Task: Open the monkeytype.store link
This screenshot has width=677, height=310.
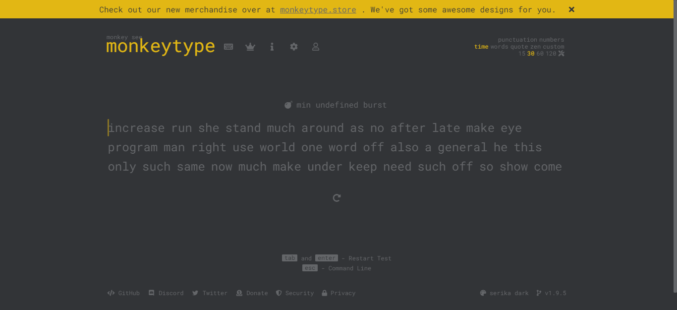Action: (318, 9)
